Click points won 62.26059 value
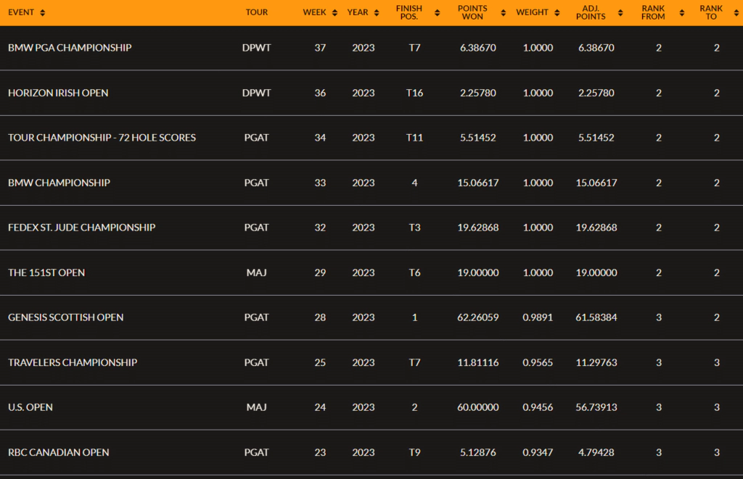This screenshot has height=479, width=743. click(x=477, y=317)
